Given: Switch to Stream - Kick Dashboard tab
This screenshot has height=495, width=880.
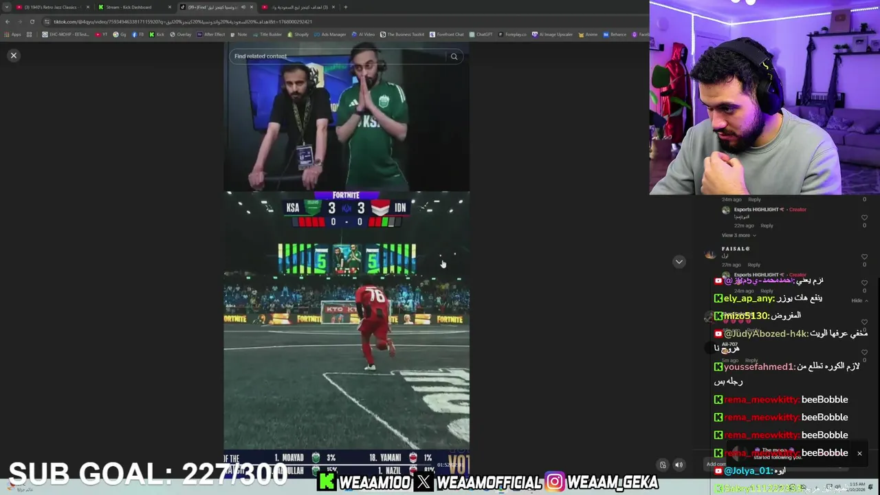Looking at the screenshot, I should pyautogui.click(x=134, y=7).
